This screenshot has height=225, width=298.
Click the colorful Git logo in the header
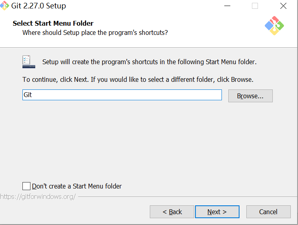tap(274, 26)
